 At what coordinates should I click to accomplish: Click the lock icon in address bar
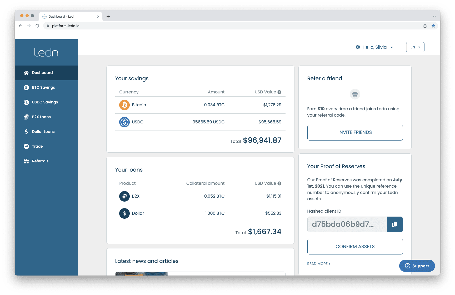tap(48, 26)
